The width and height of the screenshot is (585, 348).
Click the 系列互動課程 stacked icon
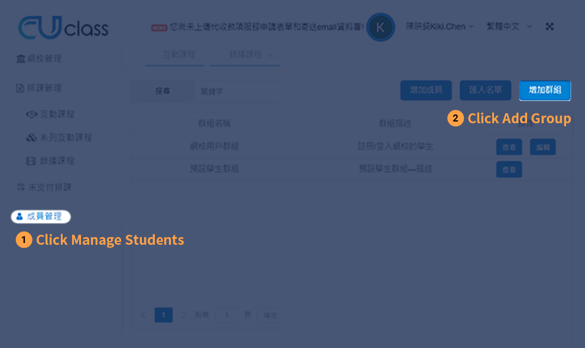click(x=31, y=137)
